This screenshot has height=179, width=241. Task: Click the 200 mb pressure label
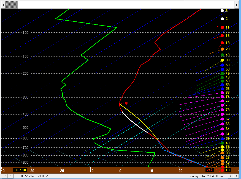(26, 73)
